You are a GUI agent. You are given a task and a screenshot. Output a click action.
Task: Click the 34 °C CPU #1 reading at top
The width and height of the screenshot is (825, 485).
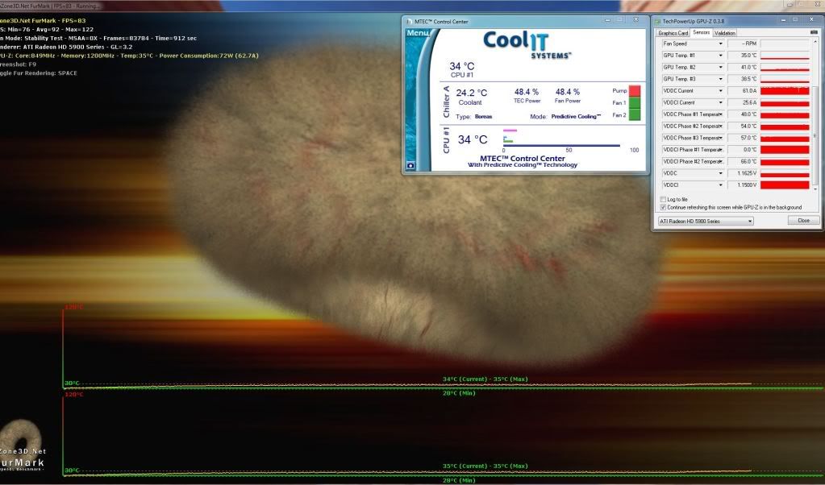pos(461,66)
